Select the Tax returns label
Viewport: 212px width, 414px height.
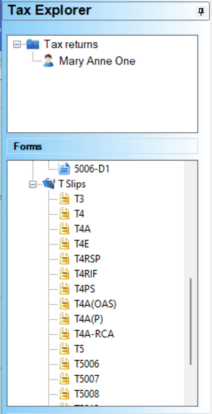click(71, 44)
